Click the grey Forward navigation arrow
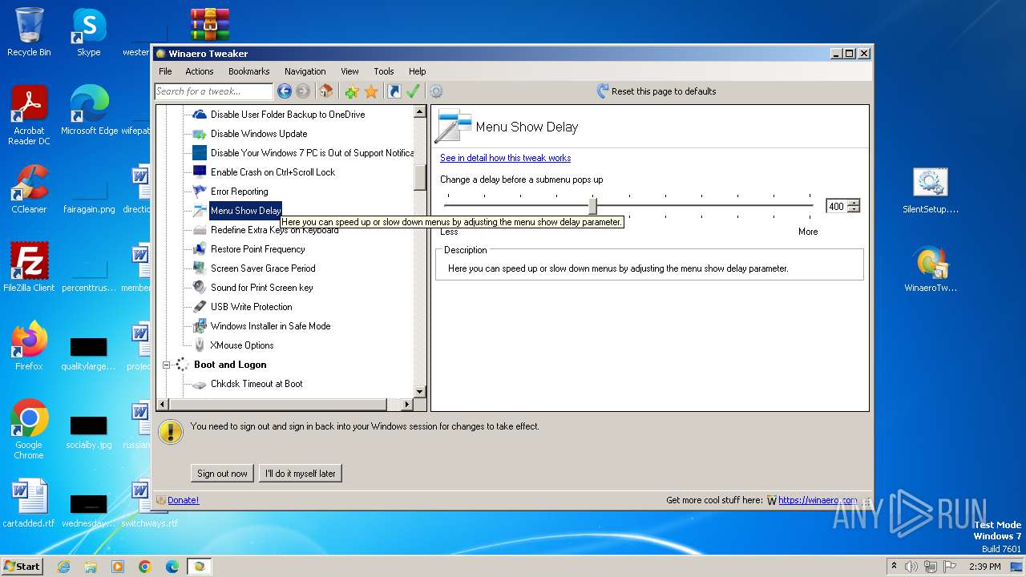 click(303, 91)
